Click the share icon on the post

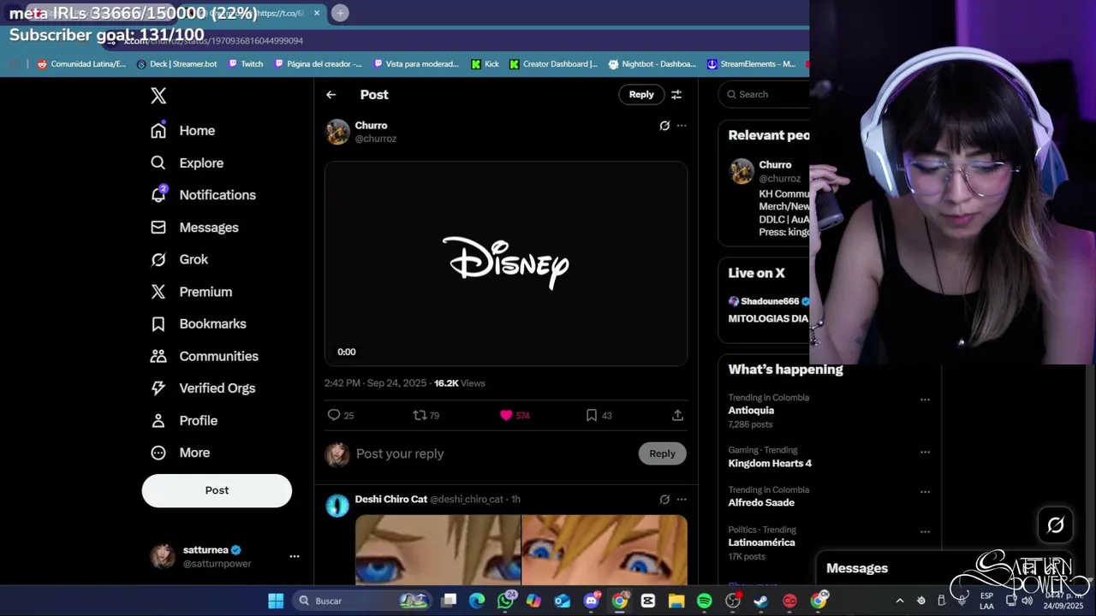point(677,415)
